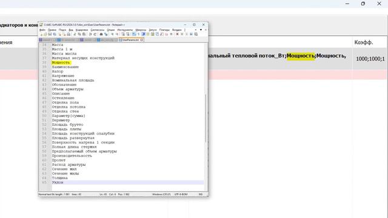Open the Синтаксисы menu

98,30
